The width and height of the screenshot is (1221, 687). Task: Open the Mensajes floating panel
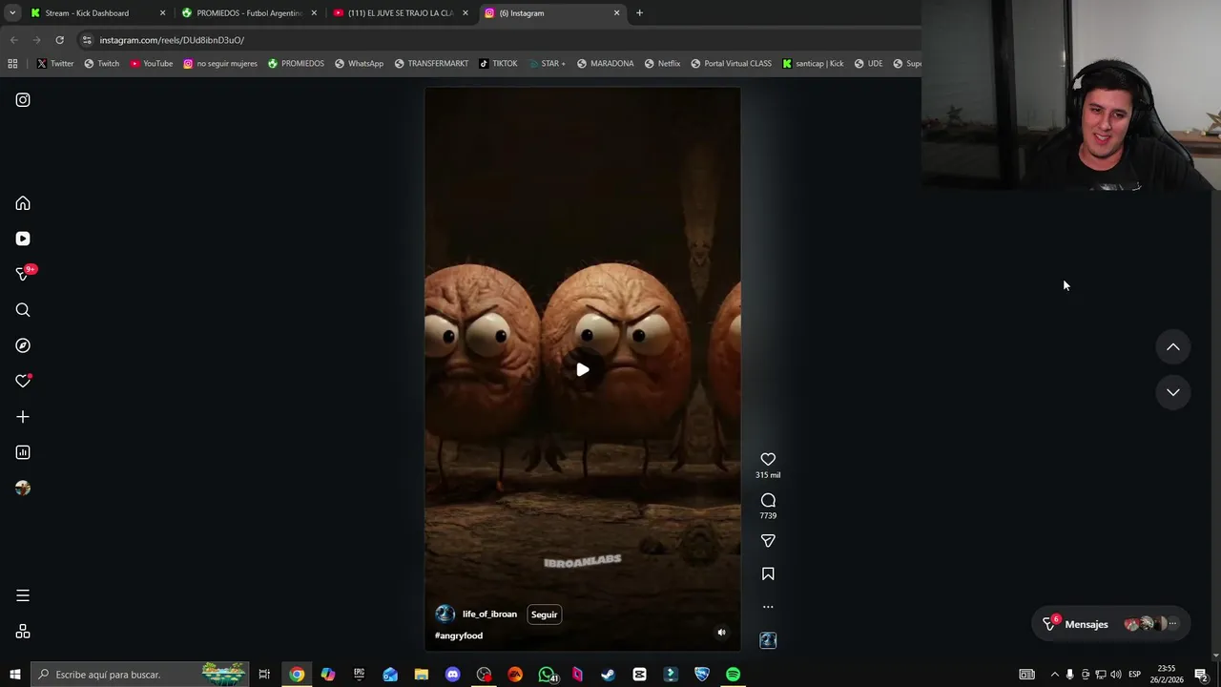[1112, 624]
